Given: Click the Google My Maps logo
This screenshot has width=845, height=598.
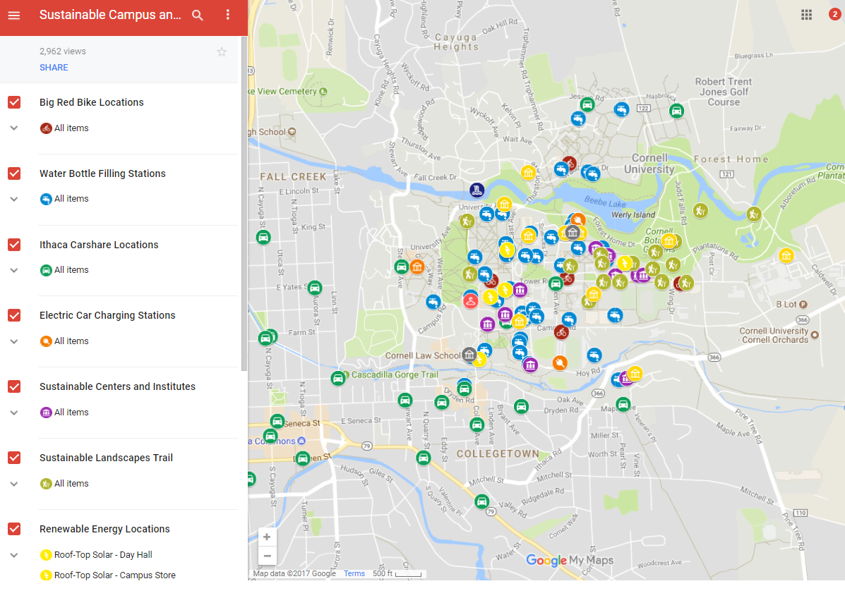Looking at the screenshot, I should [570, 561].
